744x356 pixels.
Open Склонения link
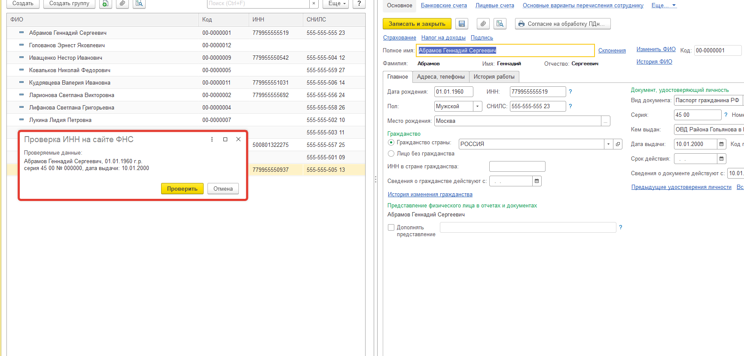tap(612, 50)
